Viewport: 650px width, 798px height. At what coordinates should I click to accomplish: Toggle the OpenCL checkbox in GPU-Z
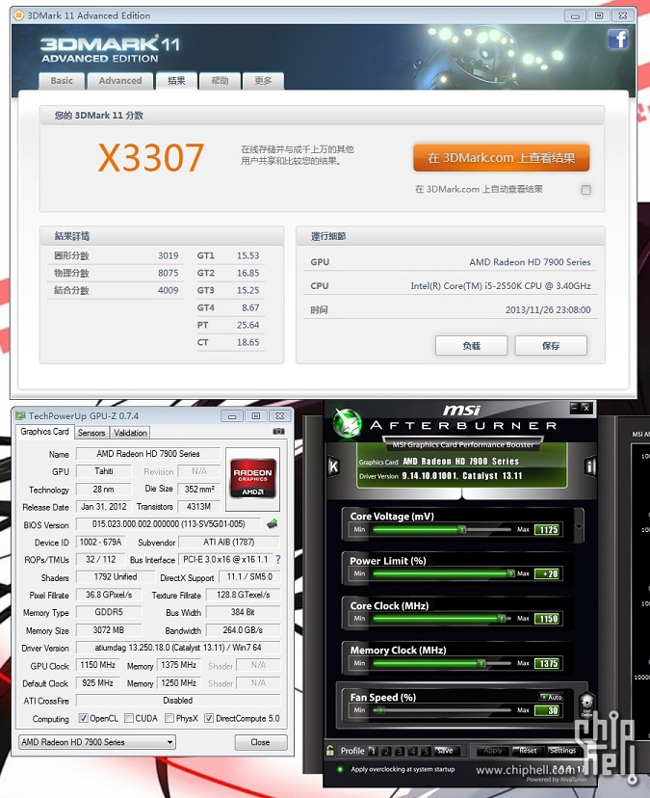click(83, 718)
